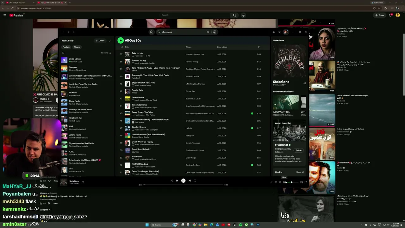Open the Spotify three-dots menu
Image resolution: width=405 pixels, height=228 pixels.
63,32
